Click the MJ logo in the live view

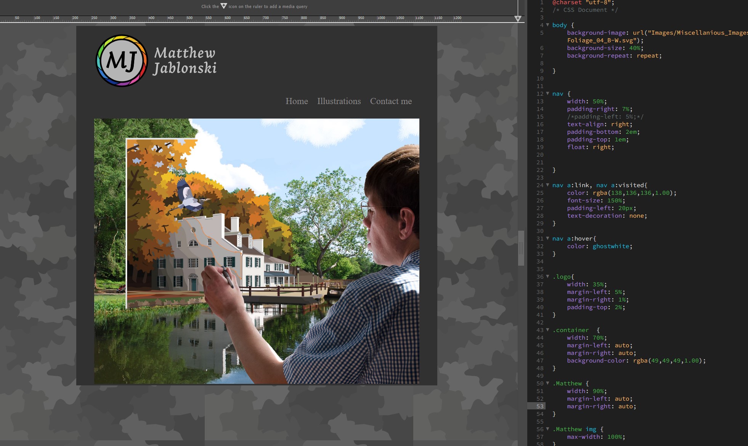(121, 60)
